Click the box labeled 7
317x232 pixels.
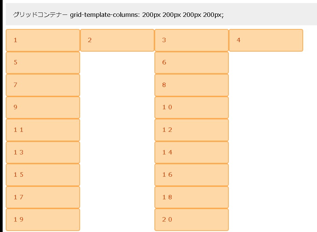[x=43, y=85]
